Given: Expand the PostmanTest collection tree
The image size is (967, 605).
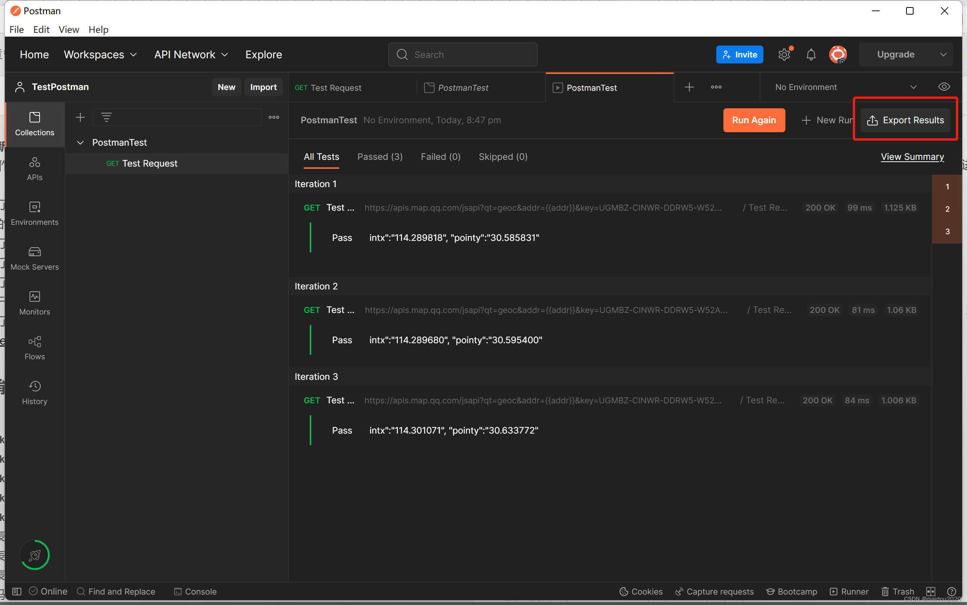Looking at the screenshot, I should pos(80,142).
